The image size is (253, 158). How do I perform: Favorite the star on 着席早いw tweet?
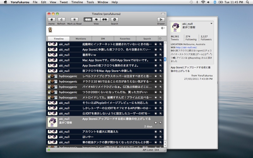(156, 55)
